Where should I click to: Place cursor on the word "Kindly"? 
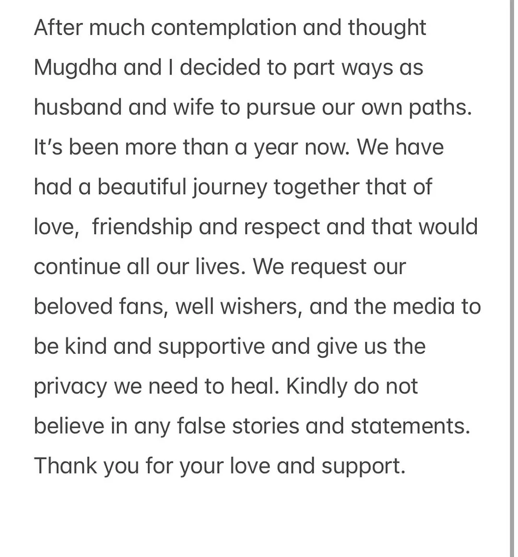(x=316, y=386)
